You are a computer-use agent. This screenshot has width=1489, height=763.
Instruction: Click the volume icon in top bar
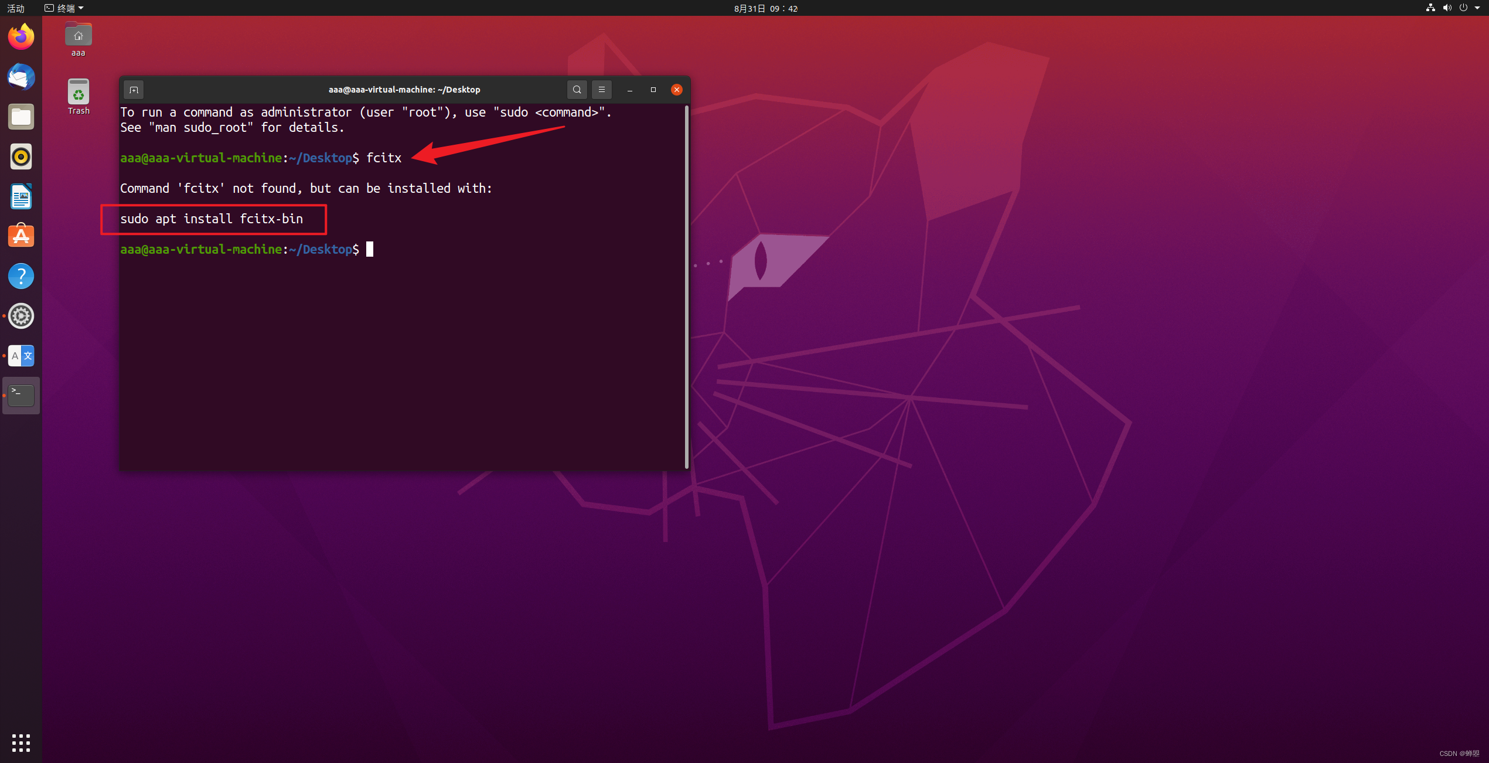1447,8
